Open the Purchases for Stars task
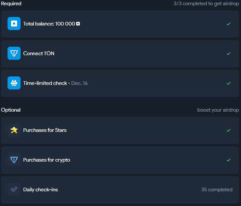The height and width of the screenshot is (206, 241). click(x=120, y=131)
